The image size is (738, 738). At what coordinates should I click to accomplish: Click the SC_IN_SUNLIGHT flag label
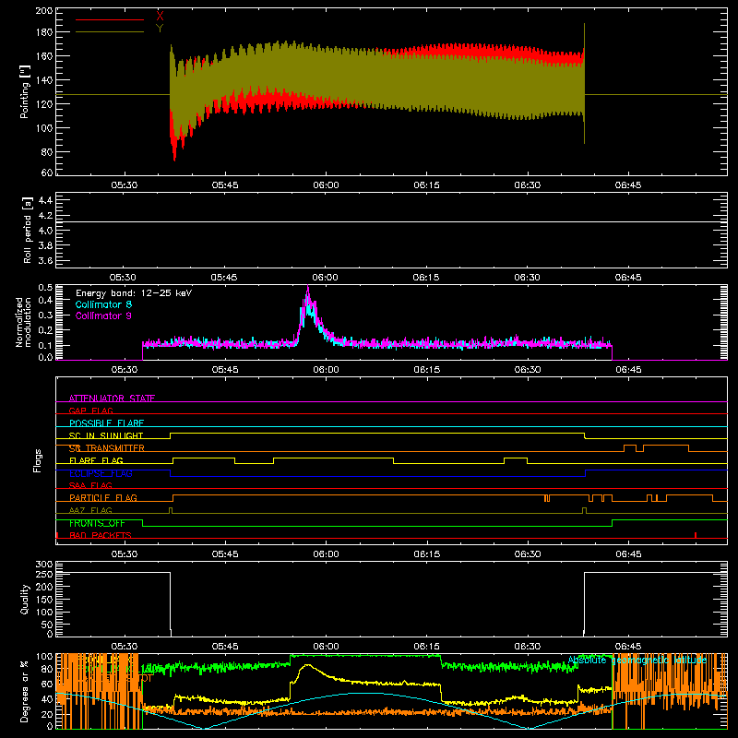tap(106, 435)
